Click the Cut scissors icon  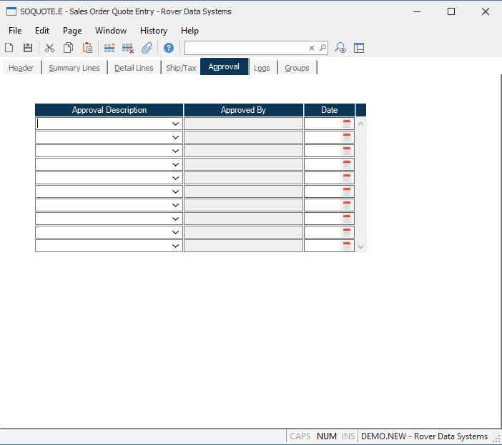[49, 48]
